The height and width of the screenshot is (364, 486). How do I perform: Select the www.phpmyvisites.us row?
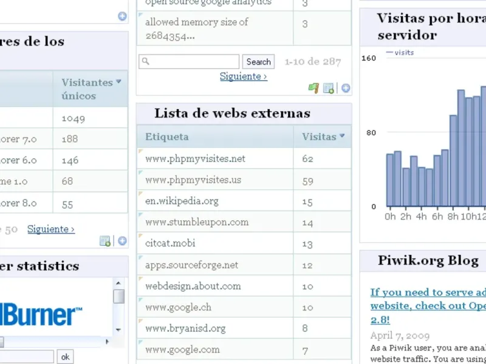pyautogui.click(x=244, y=180)
